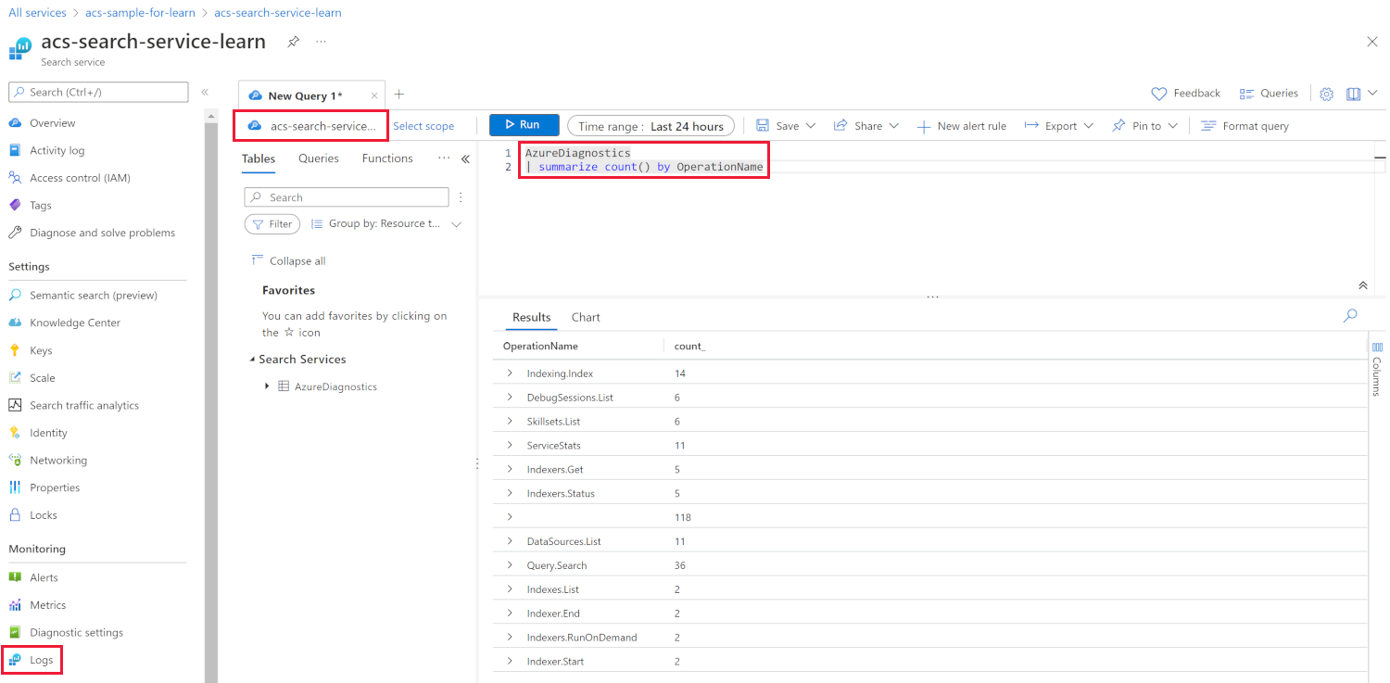Open Metrics under Monitoring

[x=48, y=605]
